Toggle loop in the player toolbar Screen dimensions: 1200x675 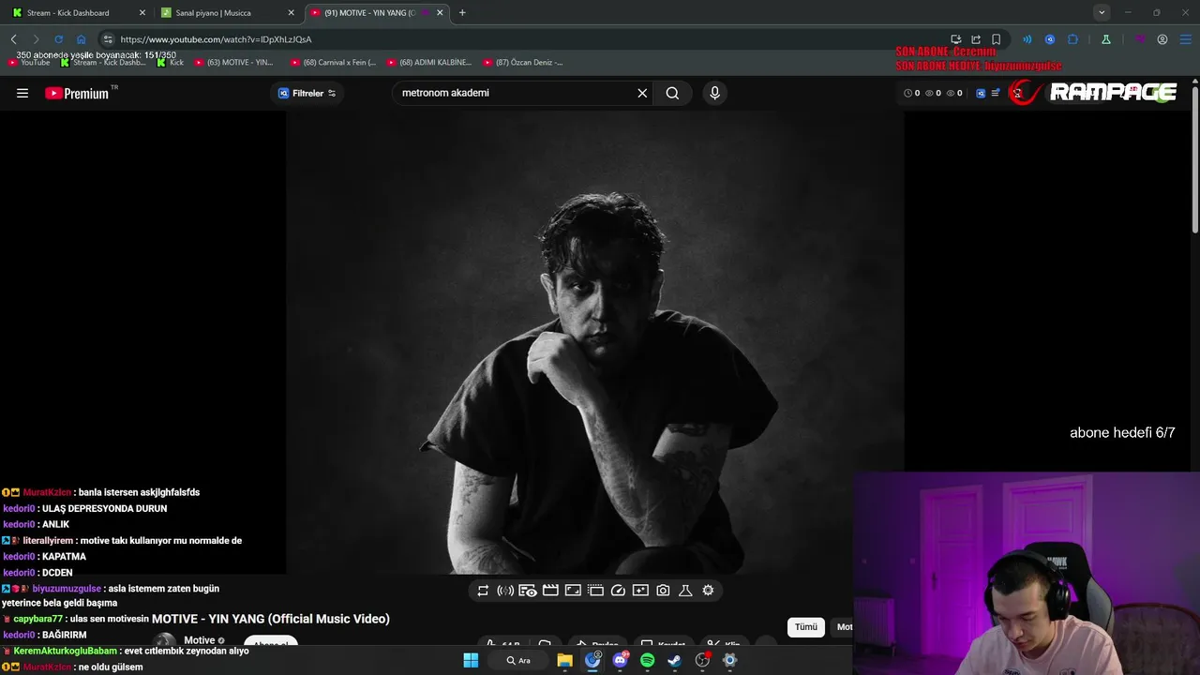(483, 591)
